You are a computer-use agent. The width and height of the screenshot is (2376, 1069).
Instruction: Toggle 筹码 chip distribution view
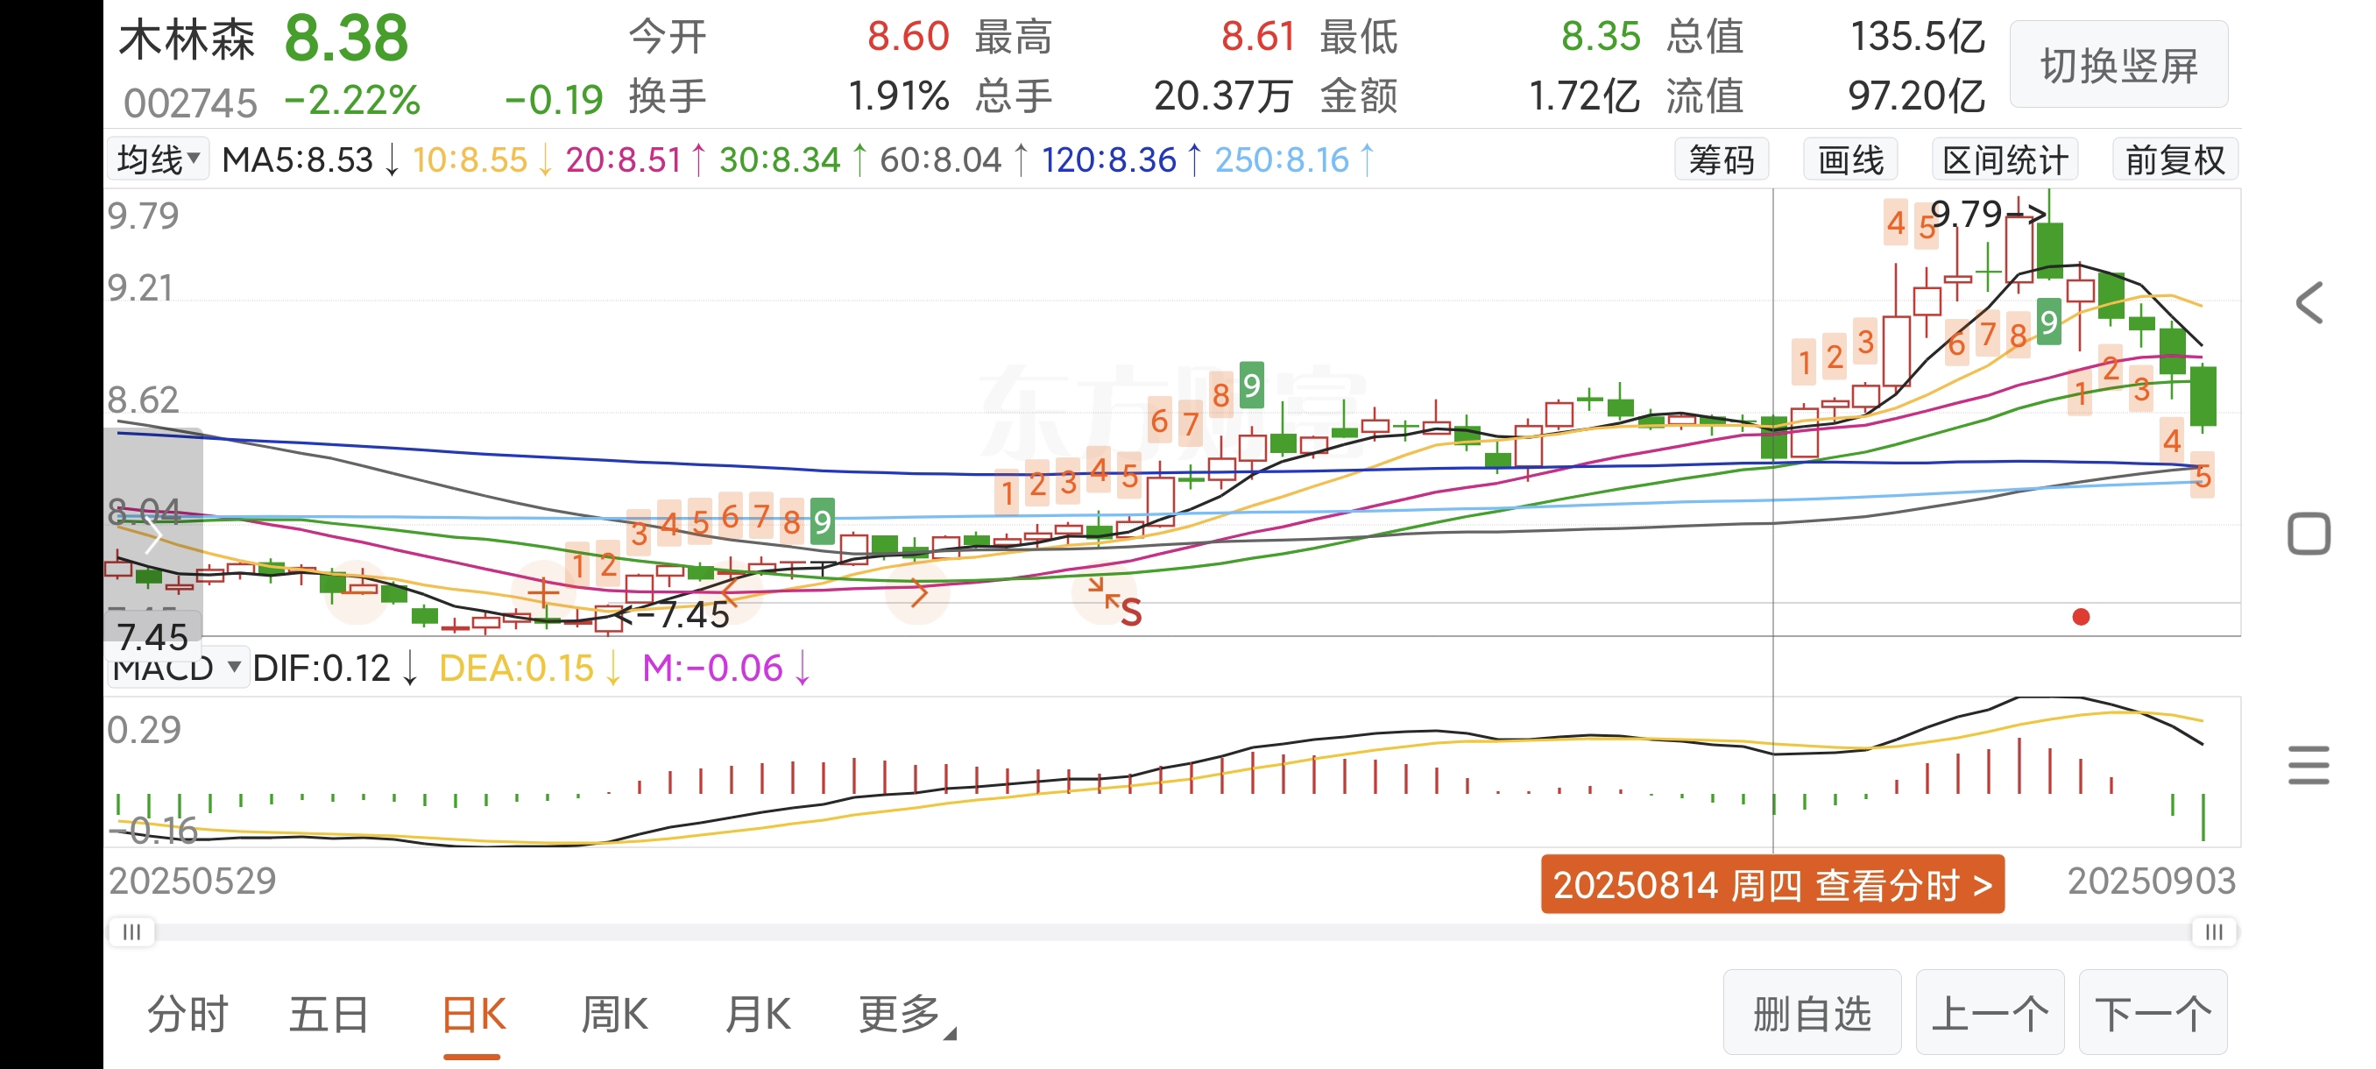(x=1722, y=160)
